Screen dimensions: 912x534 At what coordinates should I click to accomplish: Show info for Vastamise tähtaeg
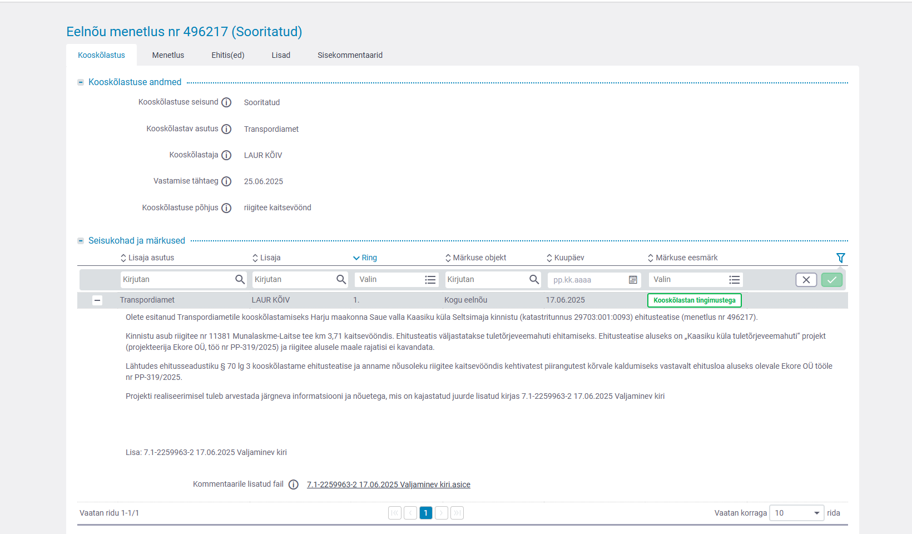(226, 181)
